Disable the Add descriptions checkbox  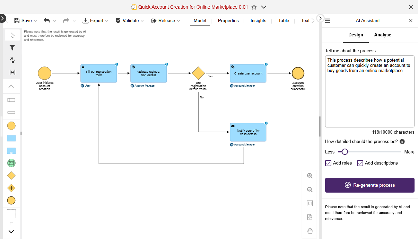(360, 163)
